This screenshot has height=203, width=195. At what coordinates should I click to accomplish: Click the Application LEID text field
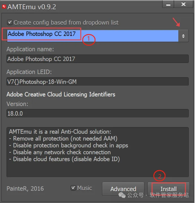point(97,82)
